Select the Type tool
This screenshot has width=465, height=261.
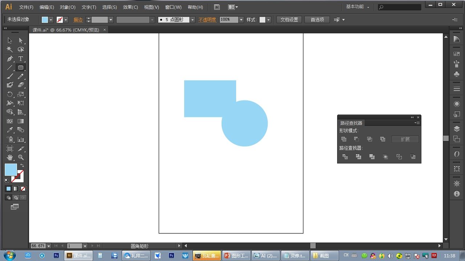click(21, 59)
